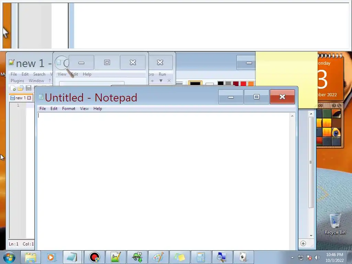352x264 pixels.
Task: Open Windows Explorer from the taskbar
Action: tap(30, 257)
